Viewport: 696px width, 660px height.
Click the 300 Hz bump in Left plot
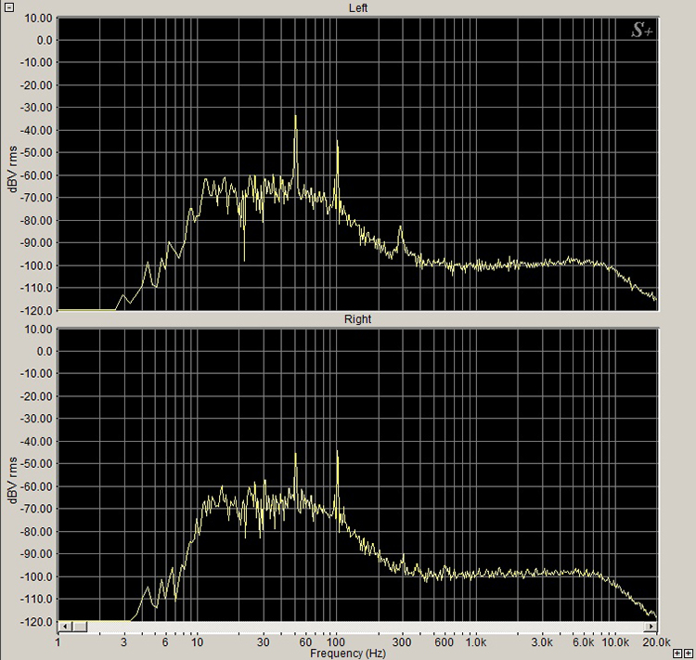(401, 228)
